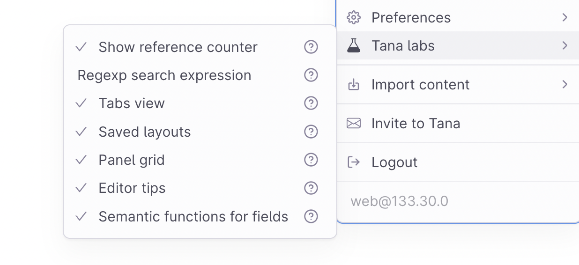The height and width of the screenshot is (265, 579).
Task: Click the Tana labs flask icon
Action: click(354, 45)
